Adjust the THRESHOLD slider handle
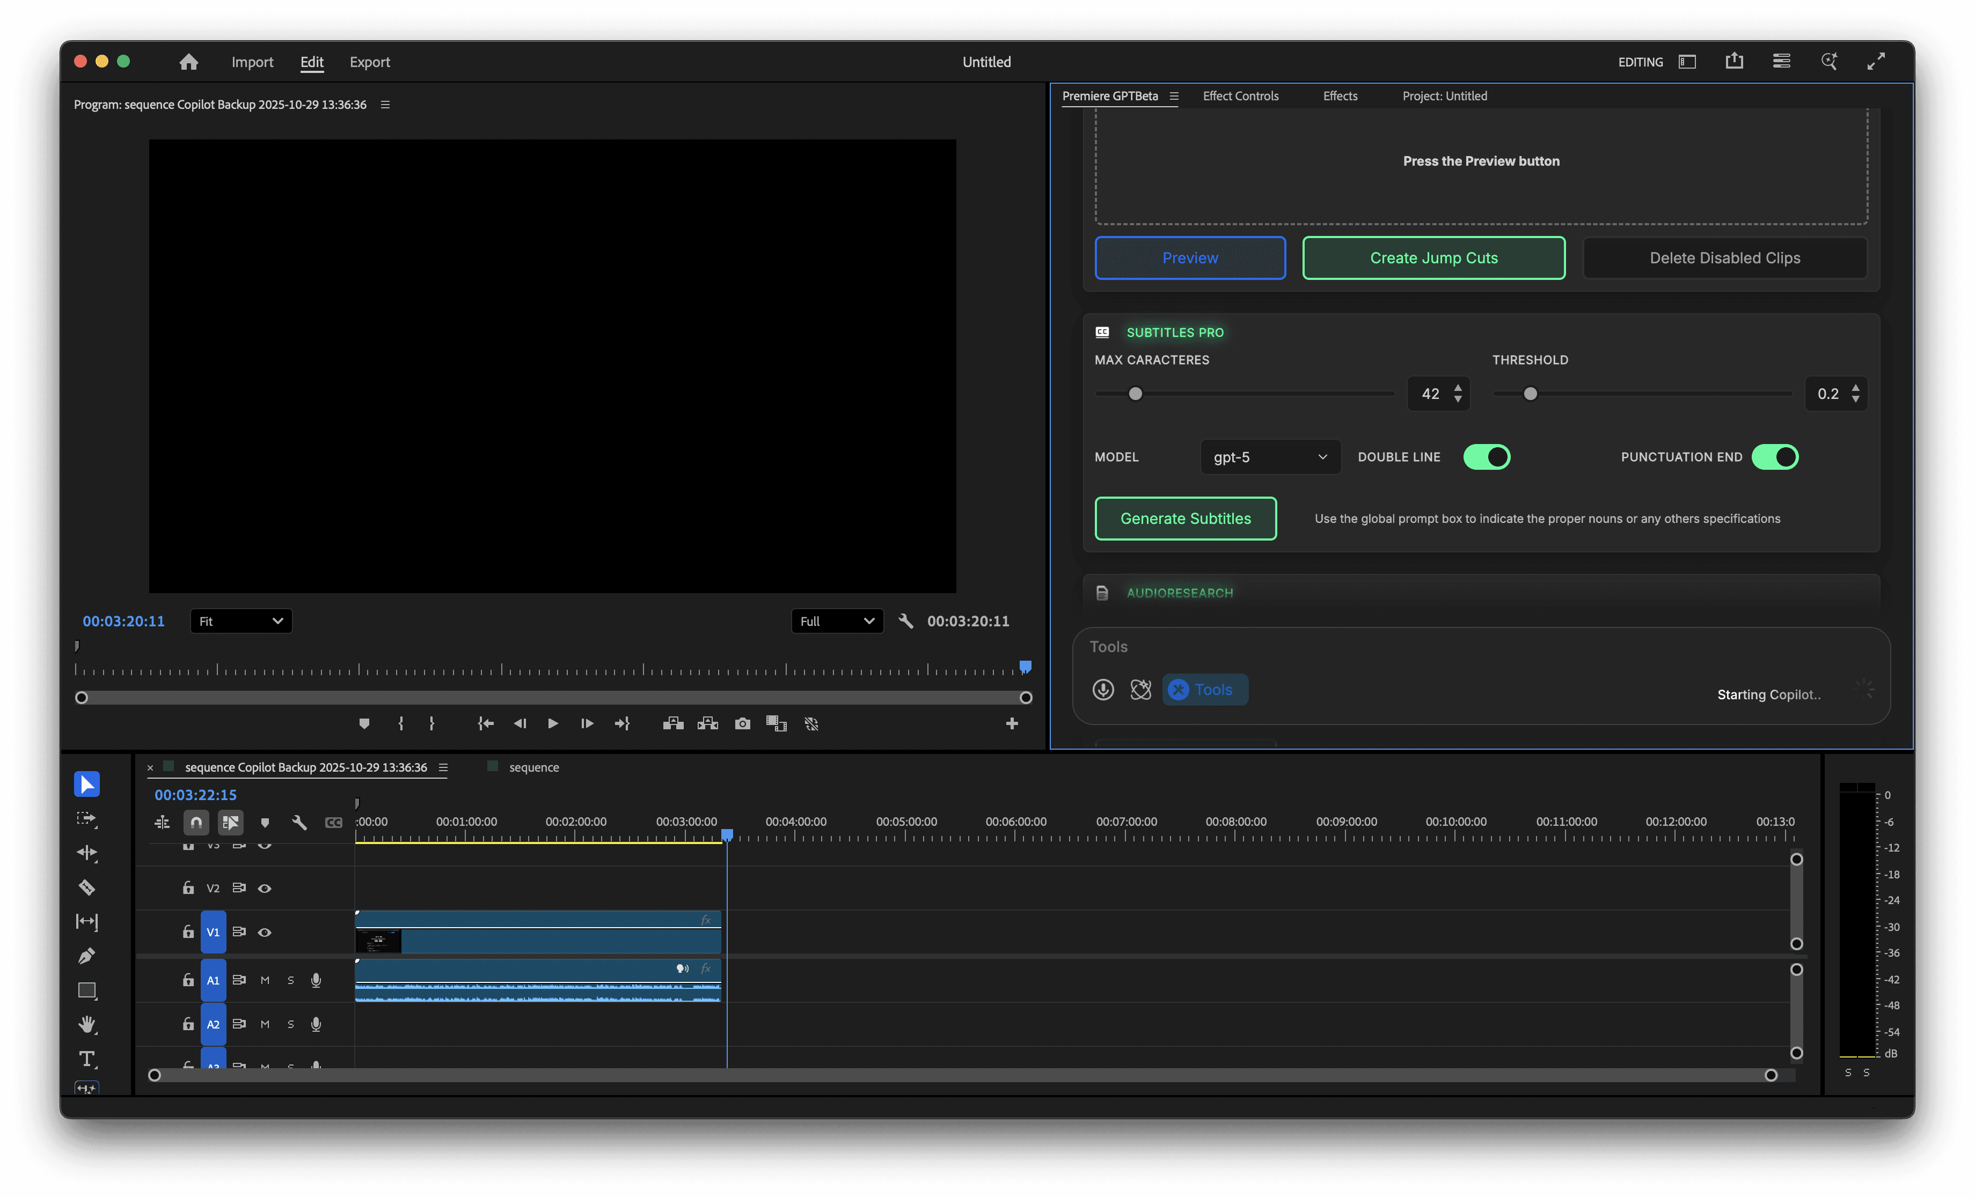The image size is (1975, 1198). (x=1530, y=393)
